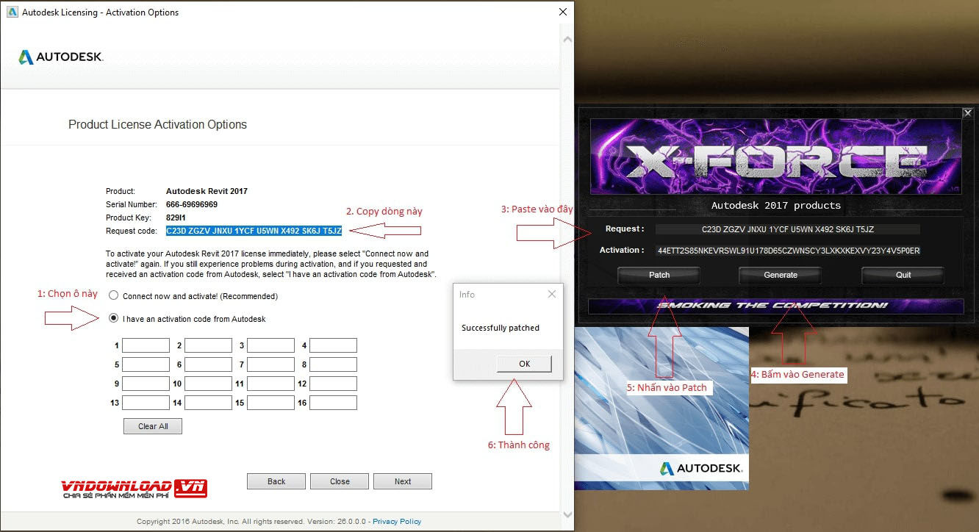Click activation code box 6
Screen dimensions: 979x532
208,364
